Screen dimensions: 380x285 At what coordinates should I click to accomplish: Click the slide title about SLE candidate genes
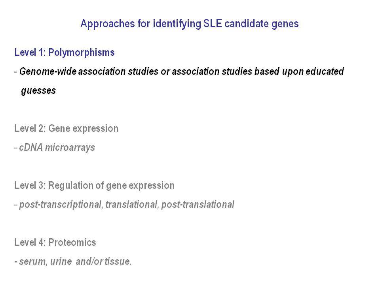click(189, 24)
